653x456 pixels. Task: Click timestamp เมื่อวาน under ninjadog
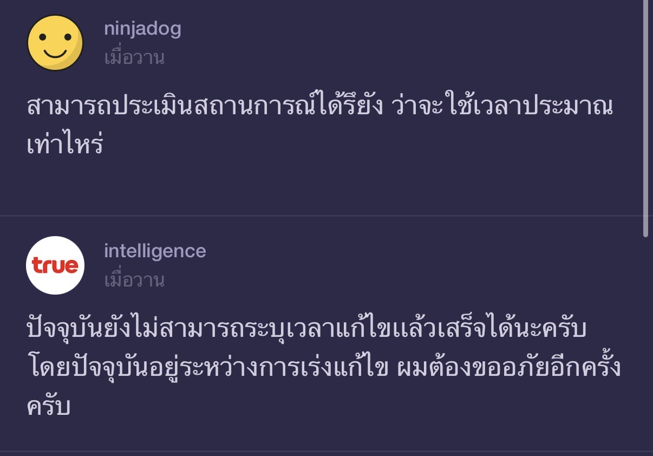134,57
